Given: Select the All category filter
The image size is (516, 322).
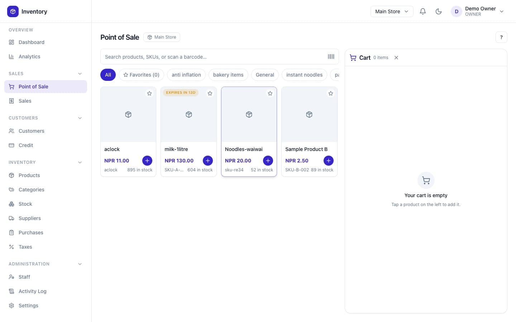Looking at the screenshot, I should pyautogui.click(x=108, y=75).
